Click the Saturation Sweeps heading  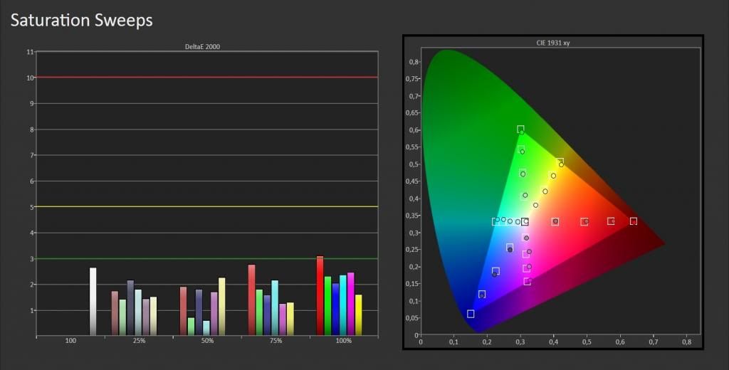point(81,21)
